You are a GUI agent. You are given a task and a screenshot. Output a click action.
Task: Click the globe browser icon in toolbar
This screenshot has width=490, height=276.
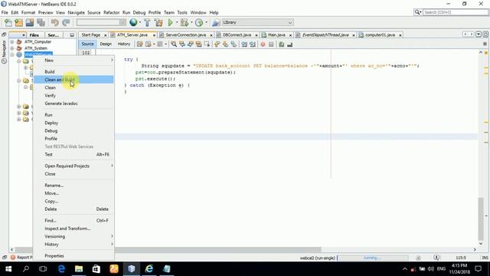(x=133, y=22)
